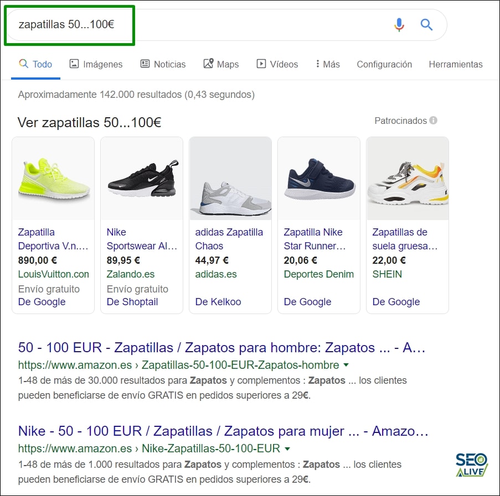Viewport: 500px width, 496px height.
Task: Open the Configuración menu
Action: point(384,64)
